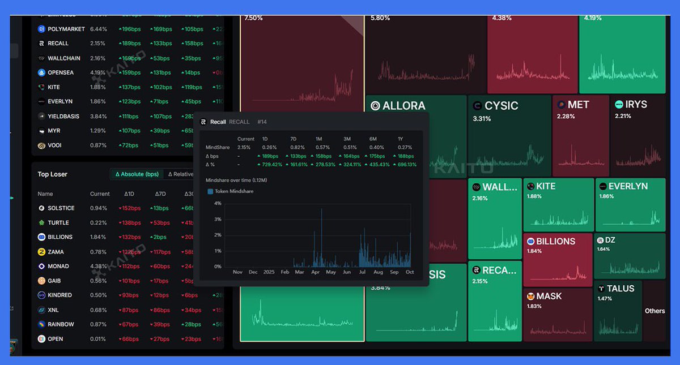The height and width of the screenshot is (365, 680).
Task: Click the XNL token icon
Action: click(41, 310)
